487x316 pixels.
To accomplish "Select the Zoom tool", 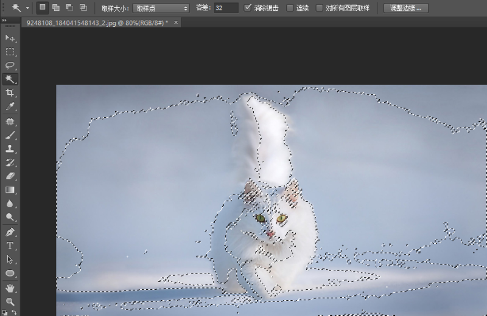I will click(10, 301).
